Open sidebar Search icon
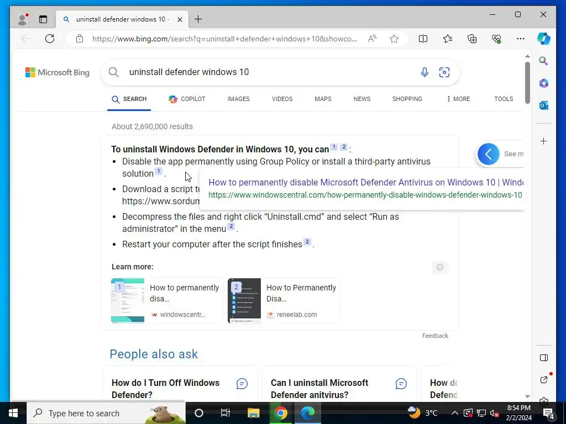 (544, 61)
